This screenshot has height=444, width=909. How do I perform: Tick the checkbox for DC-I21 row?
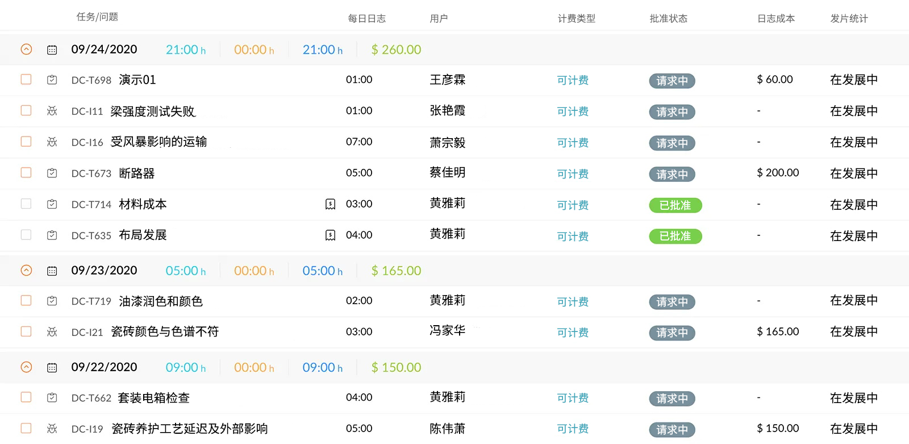(26, 331)
